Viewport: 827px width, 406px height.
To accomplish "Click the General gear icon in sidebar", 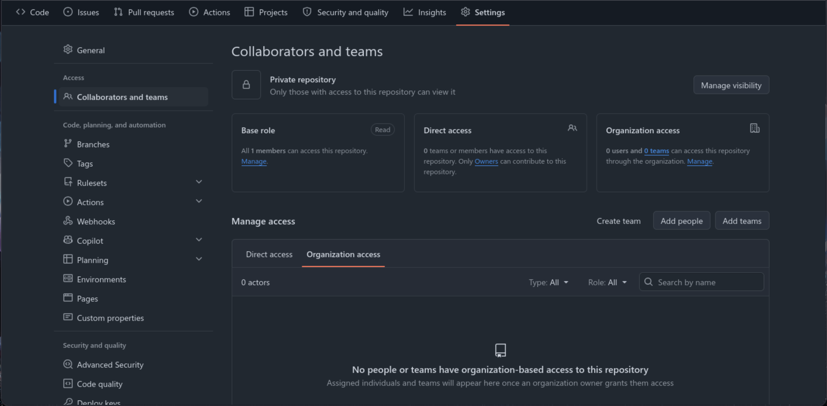I will (x=68, y=49).
